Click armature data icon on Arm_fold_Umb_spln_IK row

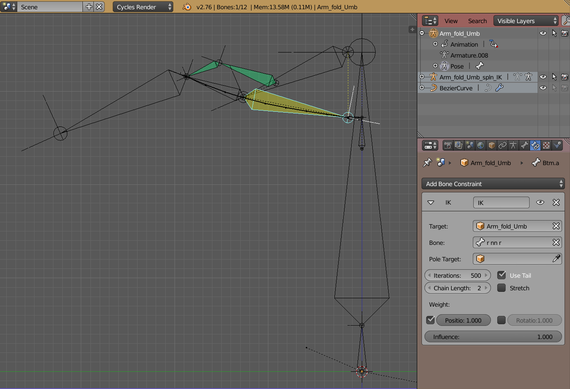pos(517,77)
